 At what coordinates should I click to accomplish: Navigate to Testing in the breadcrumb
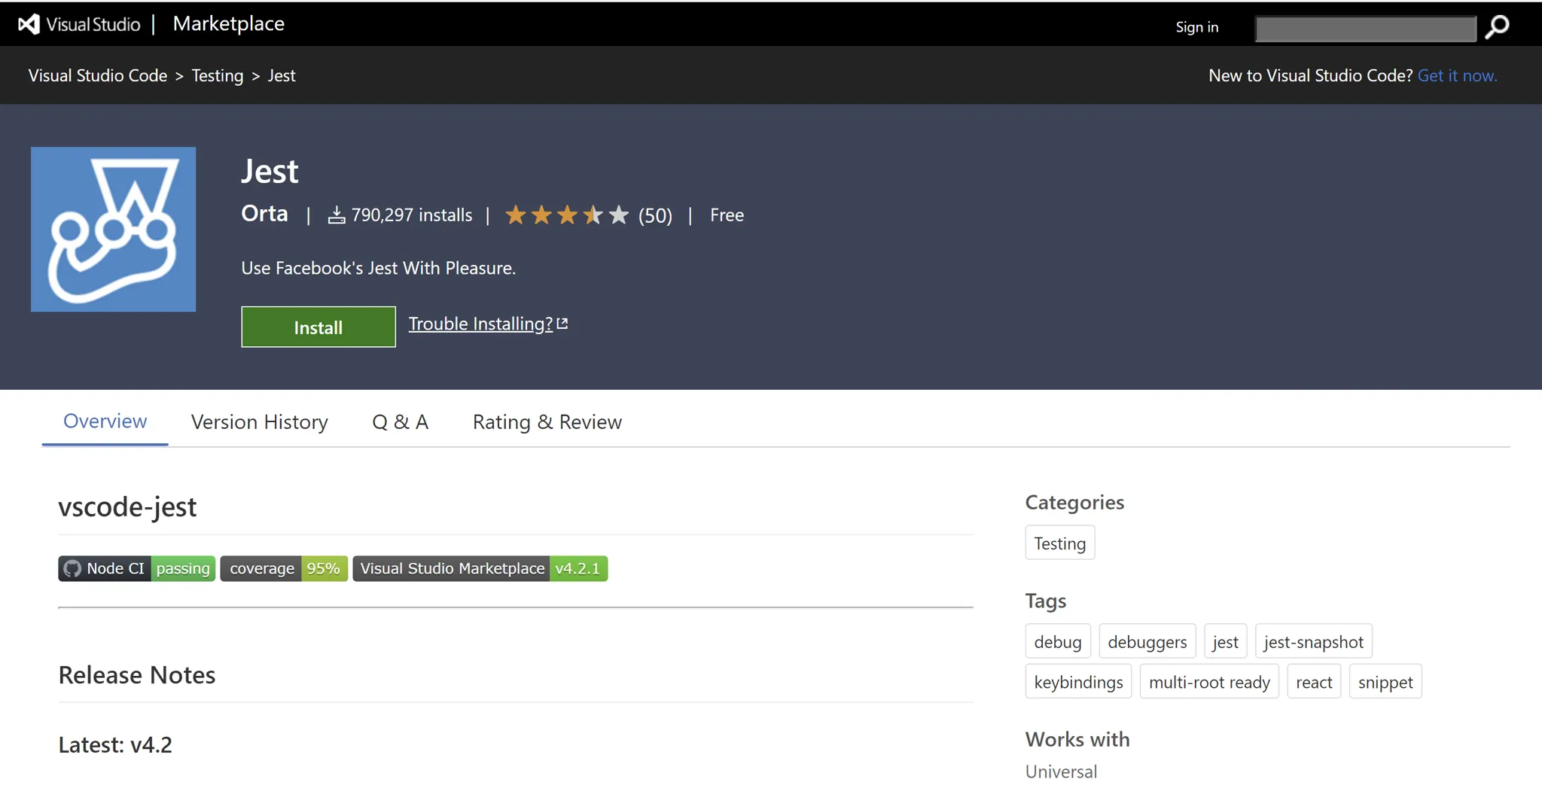[x=217, y=75]
